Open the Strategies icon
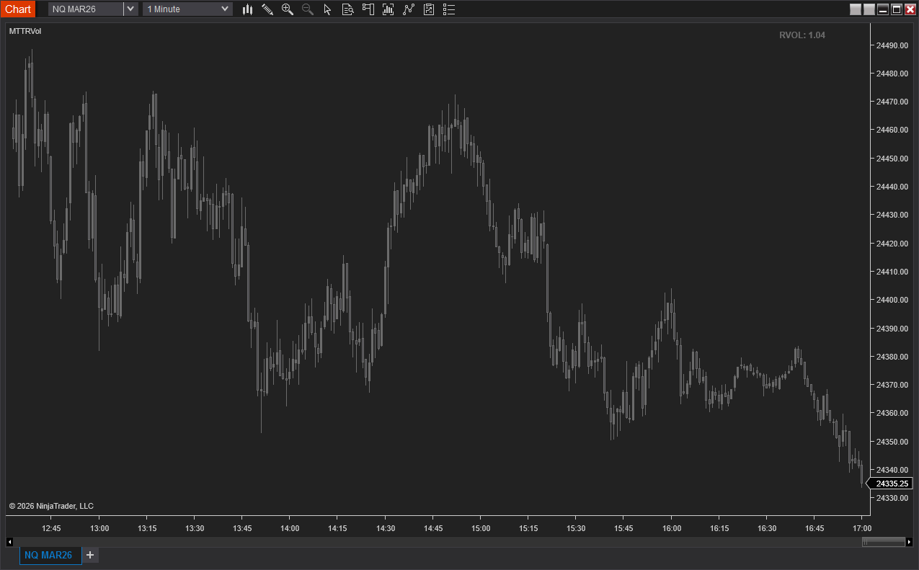Viewport: 919px width, 570px height. [409, 9]
